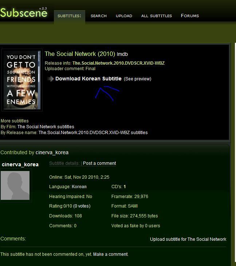Screen dimensions: 236x266
Task: Click Make a comment link
Action: pyautogui.click(x=111, y=254)
